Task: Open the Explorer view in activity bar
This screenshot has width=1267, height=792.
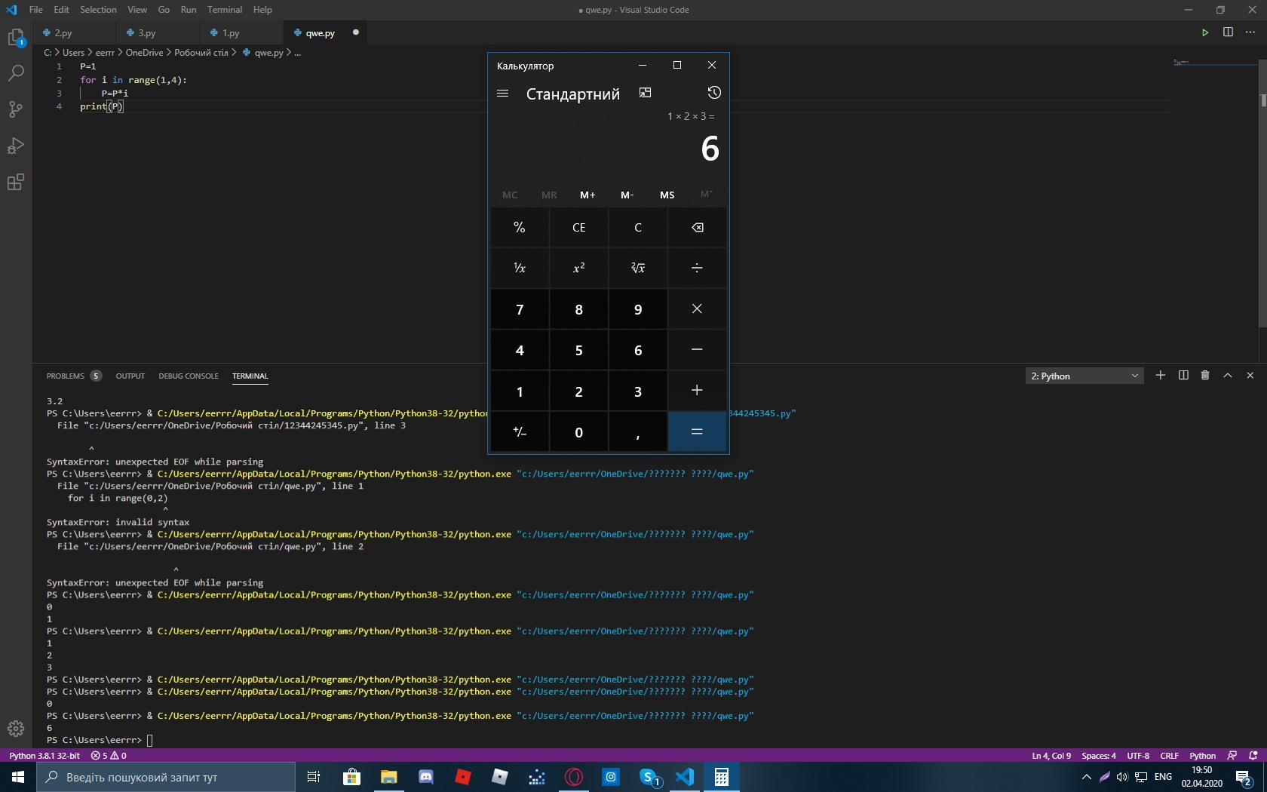Action: coord(16,37)
